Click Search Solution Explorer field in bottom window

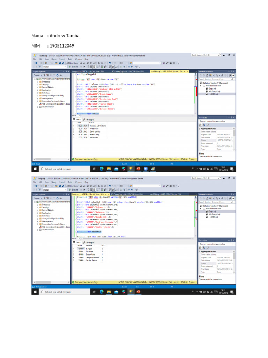tap(216, 202)
